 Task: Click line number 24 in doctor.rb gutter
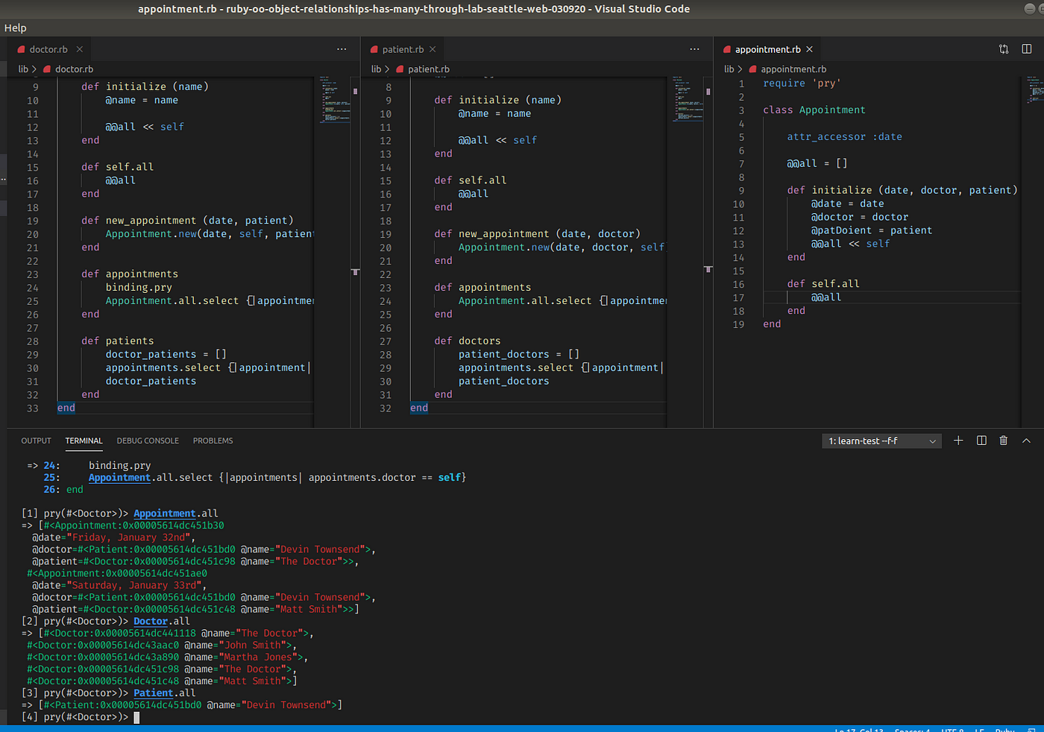pyautogui.click(x=33, y=288)
